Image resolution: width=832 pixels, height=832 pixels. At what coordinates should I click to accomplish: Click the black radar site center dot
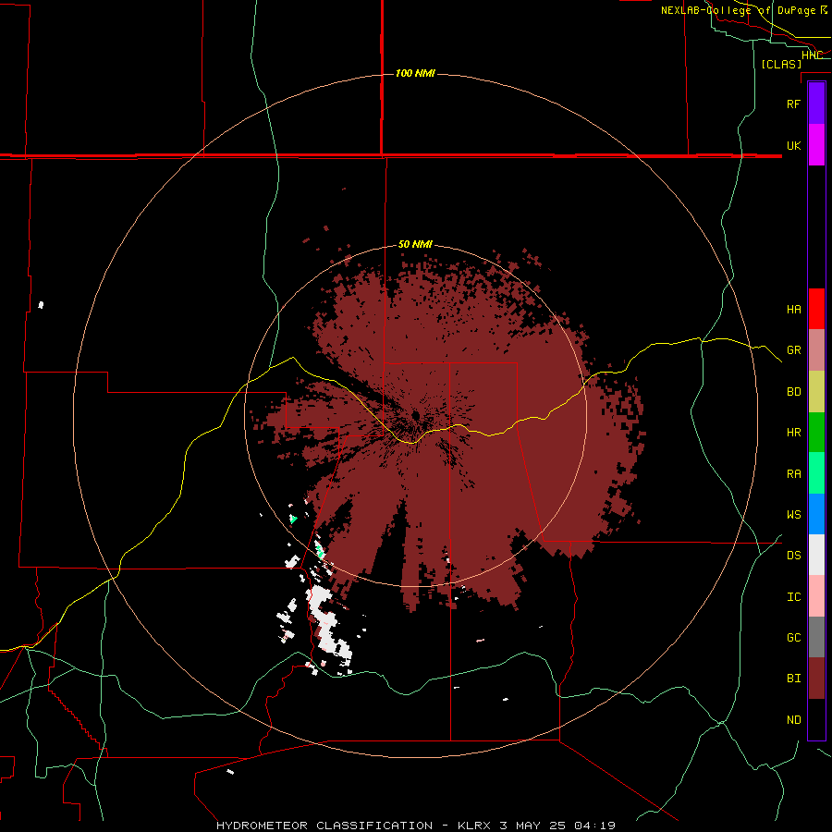[x=415, y=414]
